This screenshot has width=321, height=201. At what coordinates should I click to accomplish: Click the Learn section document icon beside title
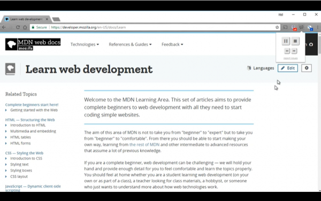point(10,69)
